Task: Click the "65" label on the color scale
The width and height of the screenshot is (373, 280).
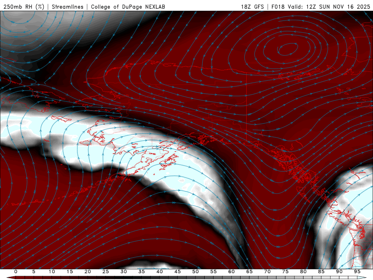Action: (249, 272)
